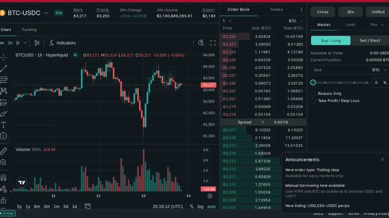This screenshot has width=389, height=218.
Task: Open the emoji icons tool
Action: (x=4, y=136)
